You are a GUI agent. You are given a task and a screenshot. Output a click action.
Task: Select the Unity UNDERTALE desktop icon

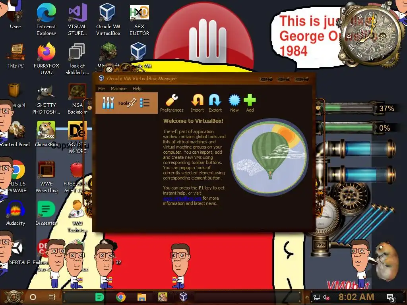(x=17, y=251)
